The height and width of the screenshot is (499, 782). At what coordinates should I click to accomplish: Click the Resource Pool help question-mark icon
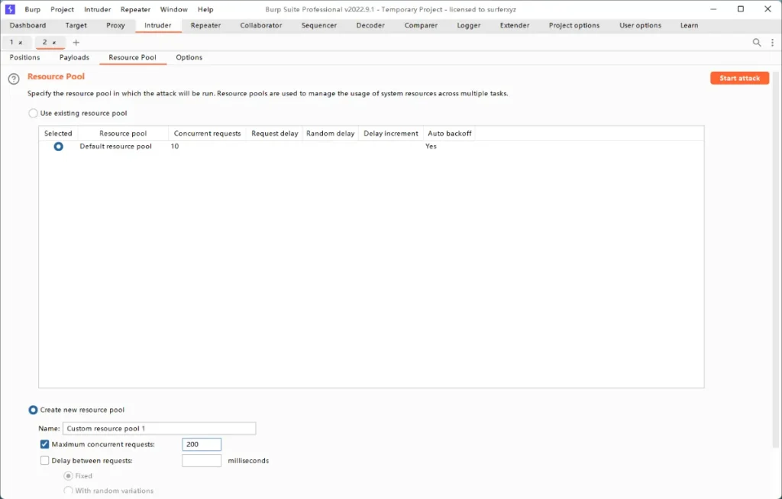(x=14, y=79)
